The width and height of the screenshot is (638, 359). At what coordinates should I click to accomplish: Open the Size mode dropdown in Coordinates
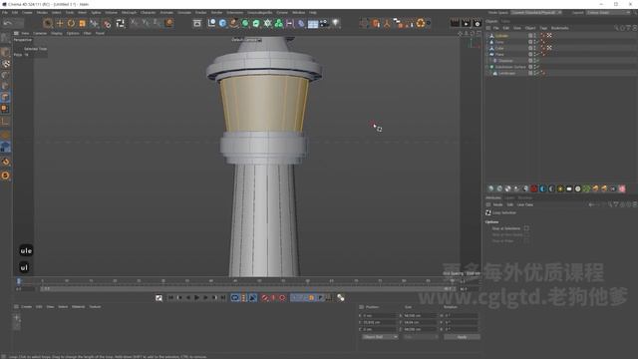click(421, 337)
